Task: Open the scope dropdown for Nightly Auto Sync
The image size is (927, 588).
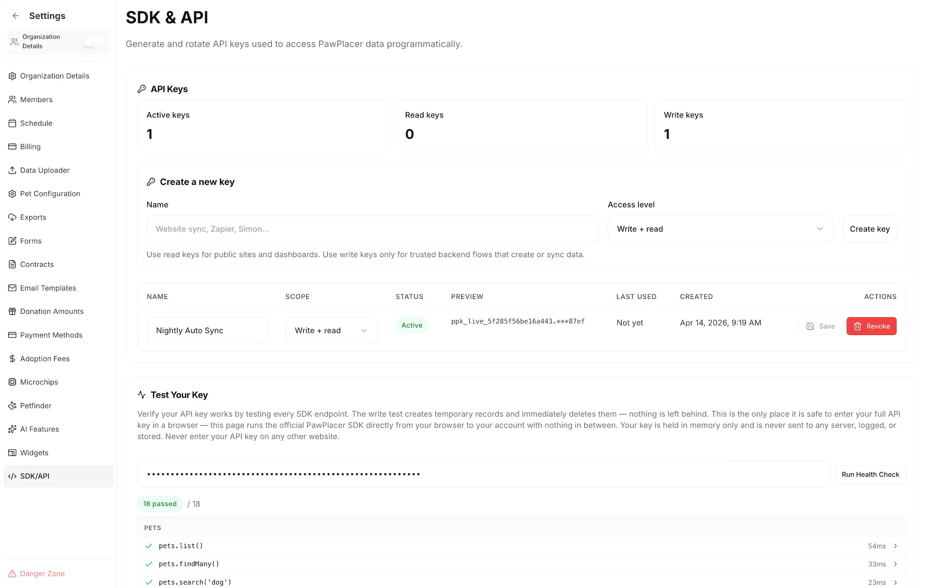Action: point(331,330)
